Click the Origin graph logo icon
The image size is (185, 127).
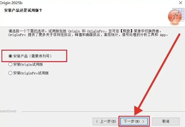[176, 16]
